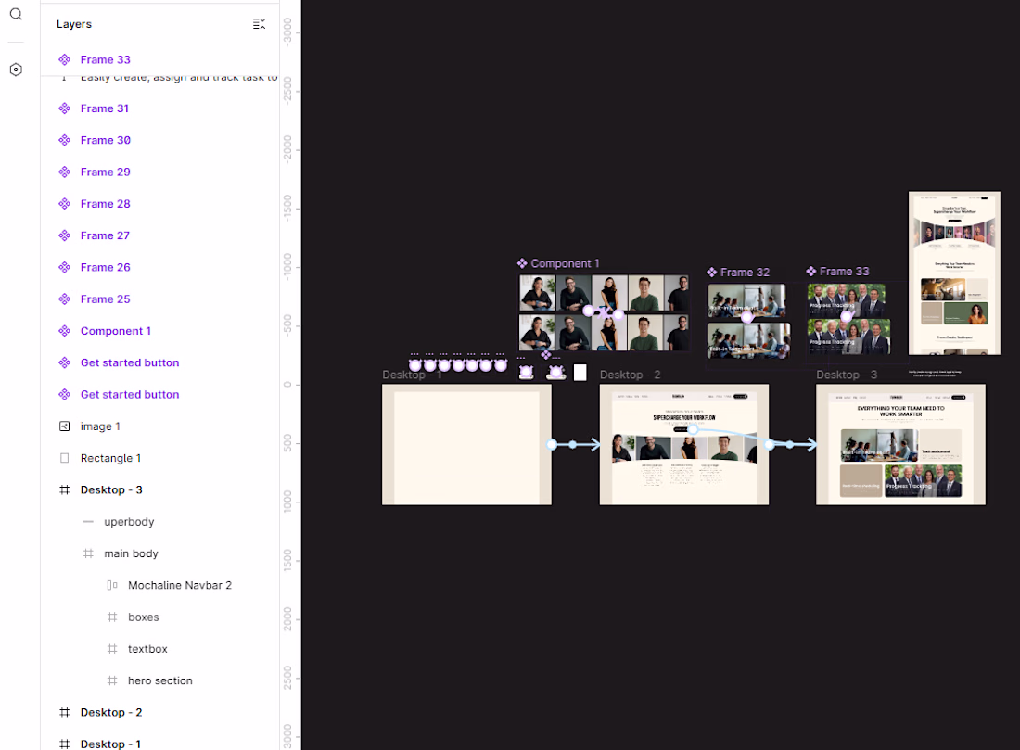Click the Frame 33 label on canvas

[x=844, y=272]
